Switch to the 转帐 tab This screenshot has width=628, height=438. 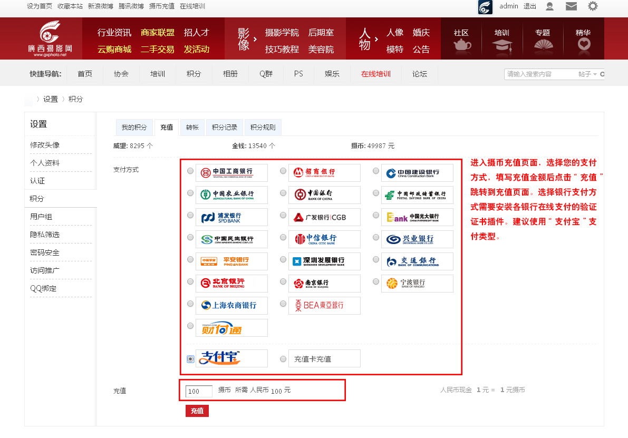coord(192,128)
